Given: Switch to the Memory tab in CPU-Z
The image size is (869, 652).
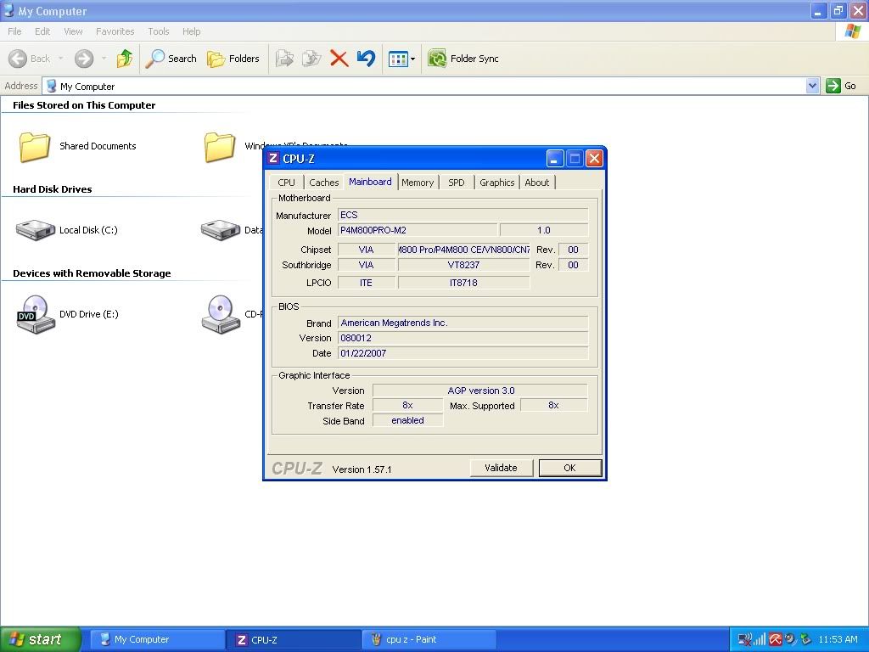Looking at the screenshot, I should (418, 183).
